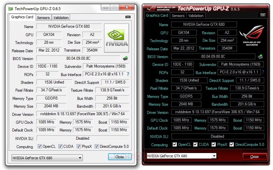
Task: Click the BIOS save chip icon in ROG window
Action: click(x=260, y=56)
